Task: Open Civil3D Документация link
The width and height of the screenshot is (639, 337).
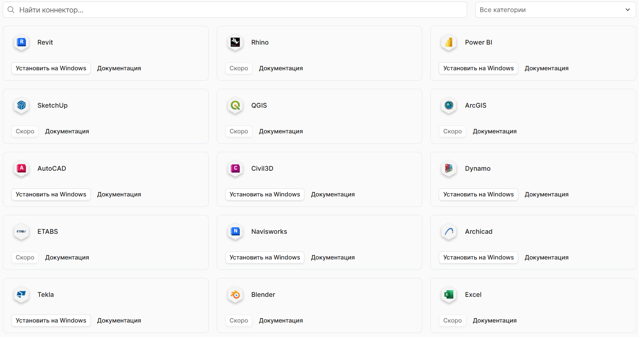Action: click(x=333, y=194)
